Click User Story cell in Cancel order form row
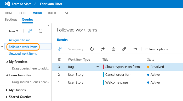 pos(76,75)
